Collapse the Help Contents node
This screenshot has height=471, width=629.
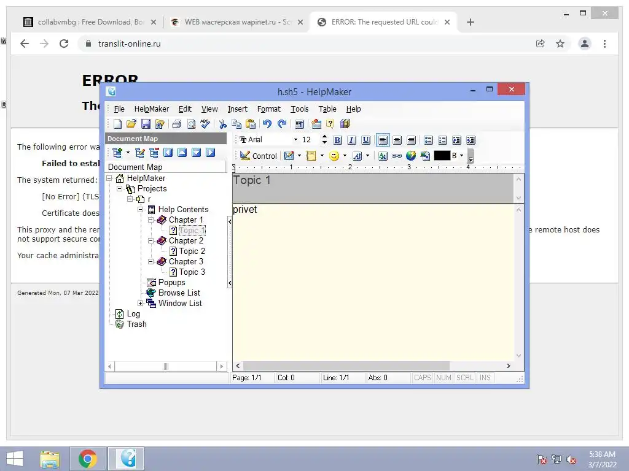(x=141, y=210)
